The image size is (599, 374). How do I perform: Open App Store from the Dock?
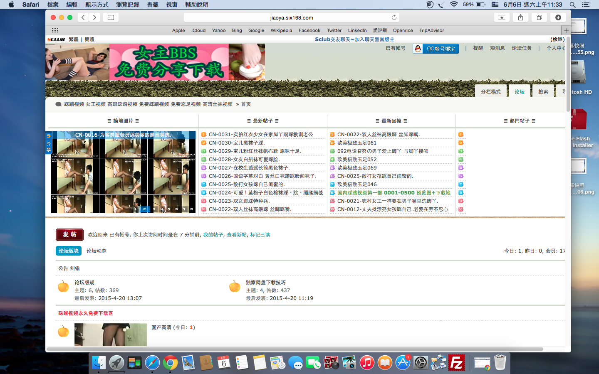[403, 363]
